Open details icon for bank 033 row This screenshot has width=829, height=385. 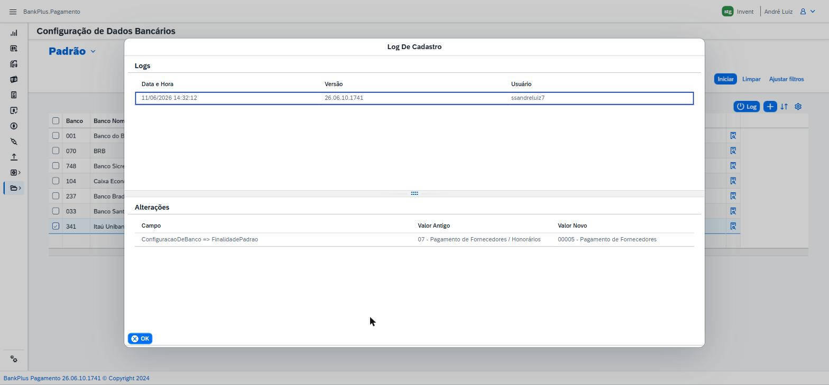click(x=733, y=211)
